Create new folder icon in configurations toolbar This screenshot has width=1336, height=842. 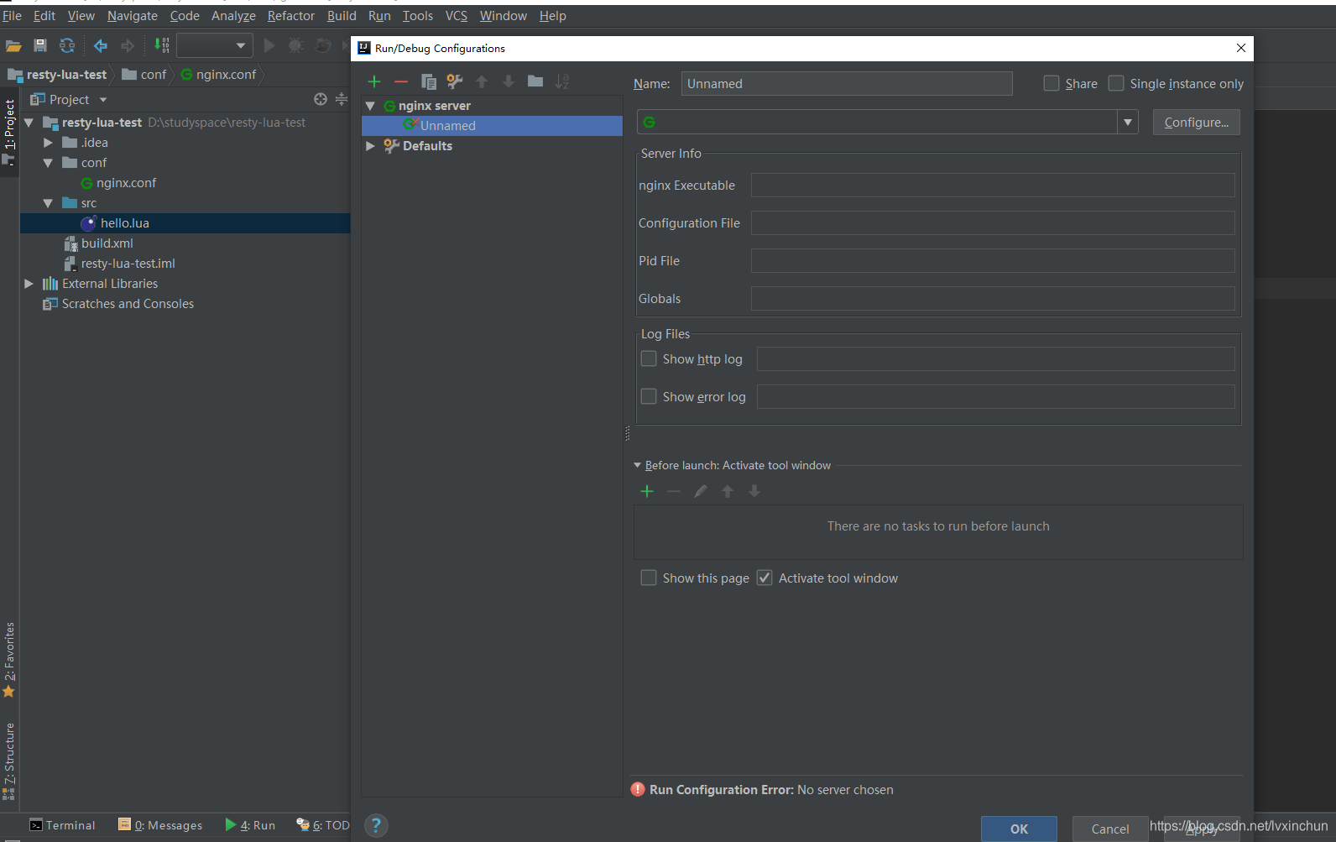pyautogui.click(x=535, y=81)
